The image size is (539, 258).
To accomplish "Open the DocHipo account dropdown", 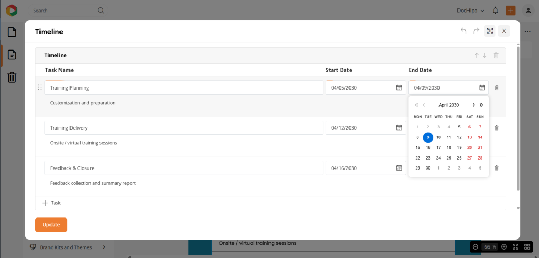I will pos(471,11).
